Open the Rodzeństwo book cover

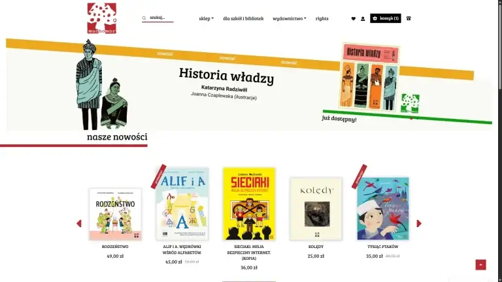coord(115,214)
